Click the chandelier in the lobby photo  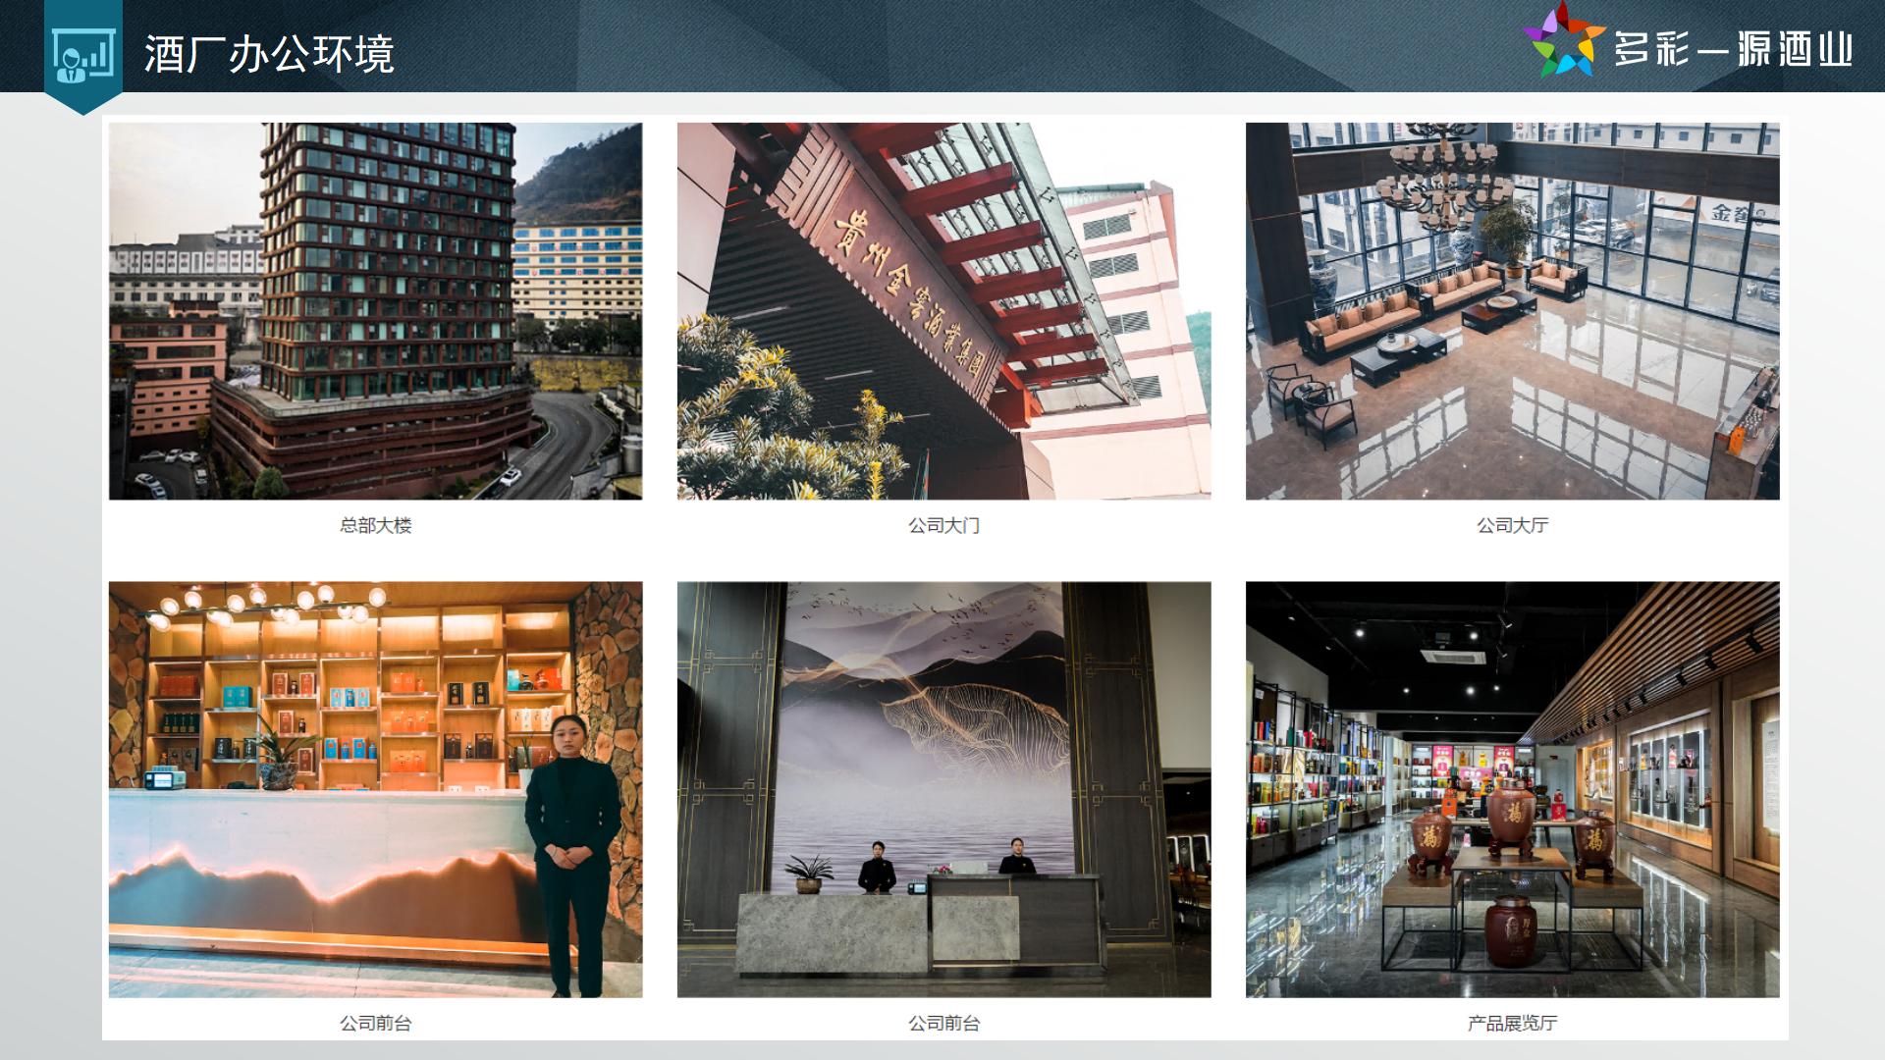[x=1444, y=177]
